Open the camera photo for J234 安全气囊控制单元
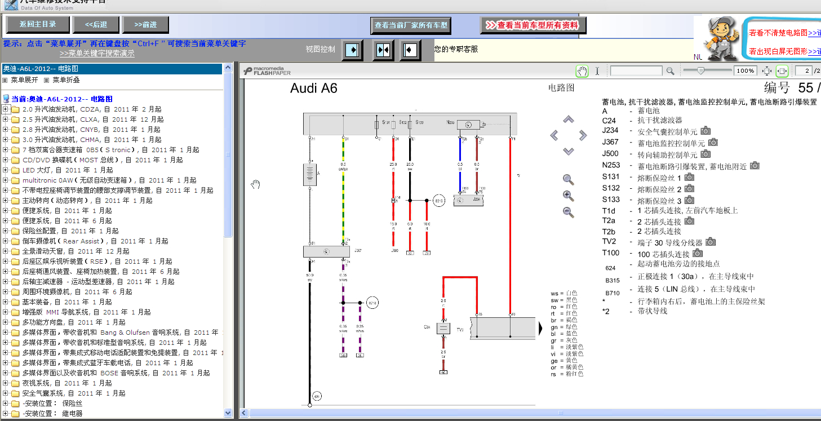 coord(705,131)
